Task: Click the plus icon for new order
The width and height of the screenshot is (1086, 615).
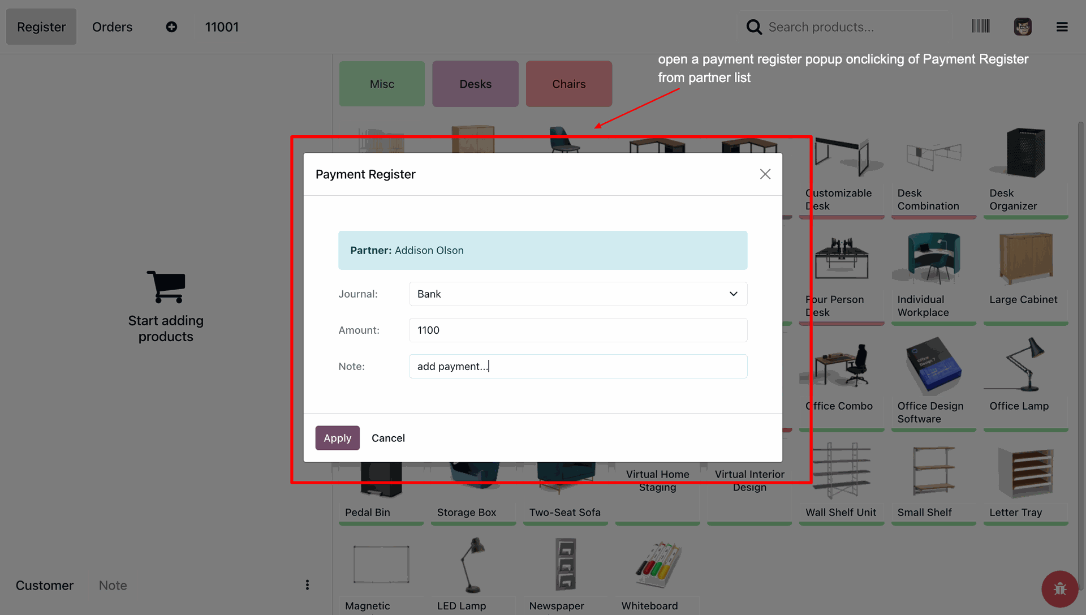Action: coord(171,27)
